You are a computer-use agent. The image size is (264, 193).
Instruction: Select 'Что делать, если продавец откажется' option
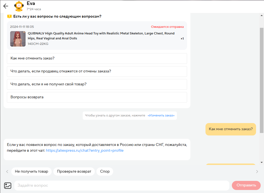pyautogui.click(x=97, y=71)
